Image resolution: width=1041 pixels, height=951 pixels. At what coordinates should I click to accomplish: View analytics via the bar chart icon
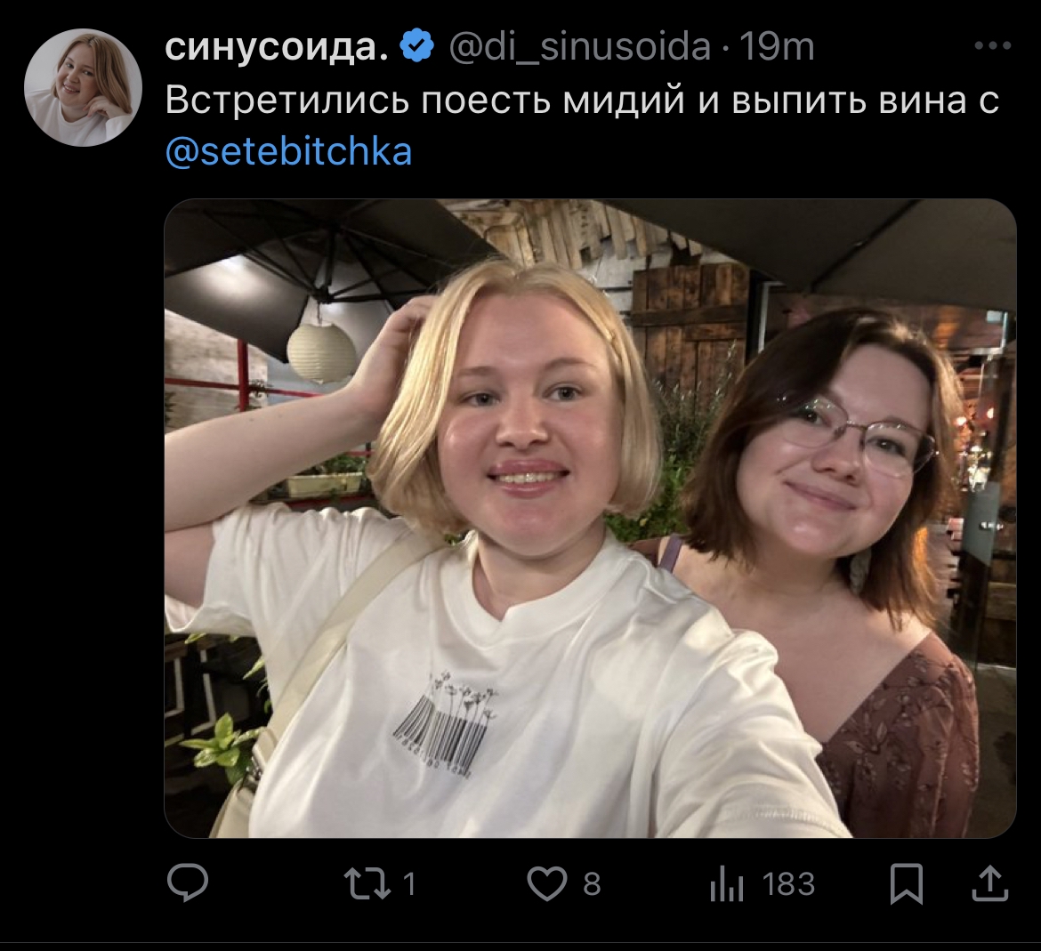[x=726, y=884]
